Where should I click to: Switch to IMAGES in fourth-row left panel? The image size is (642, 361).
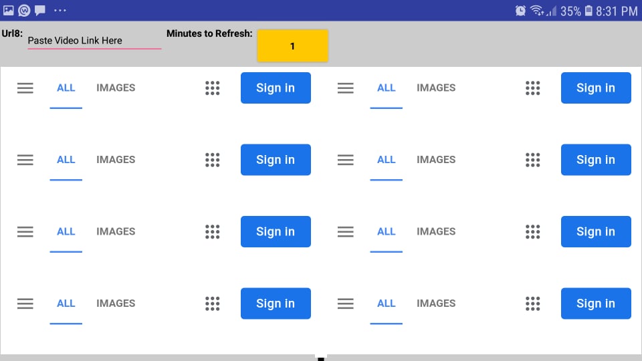[116, 304]
